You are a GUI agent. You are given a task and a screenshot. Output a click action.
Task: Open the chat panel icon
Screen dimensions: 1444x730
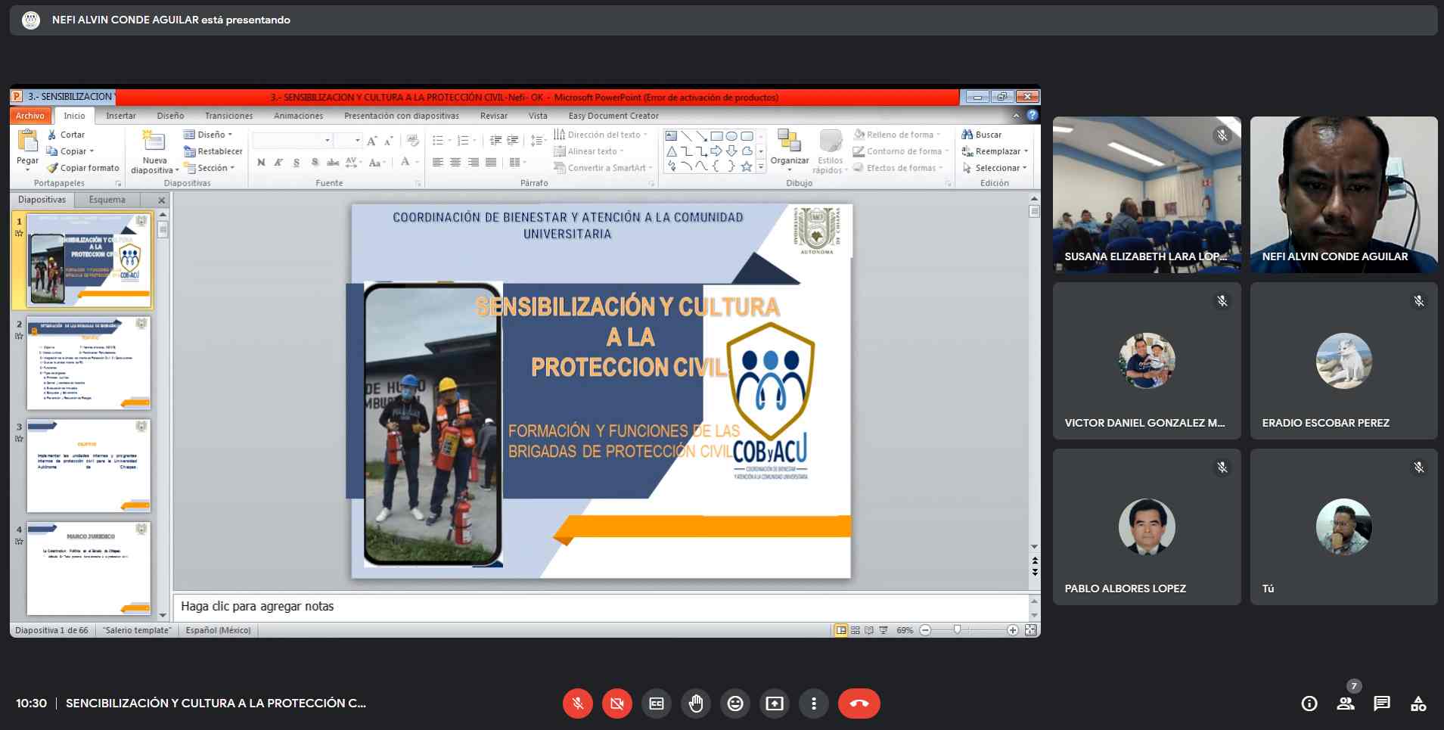(1382, 704)
